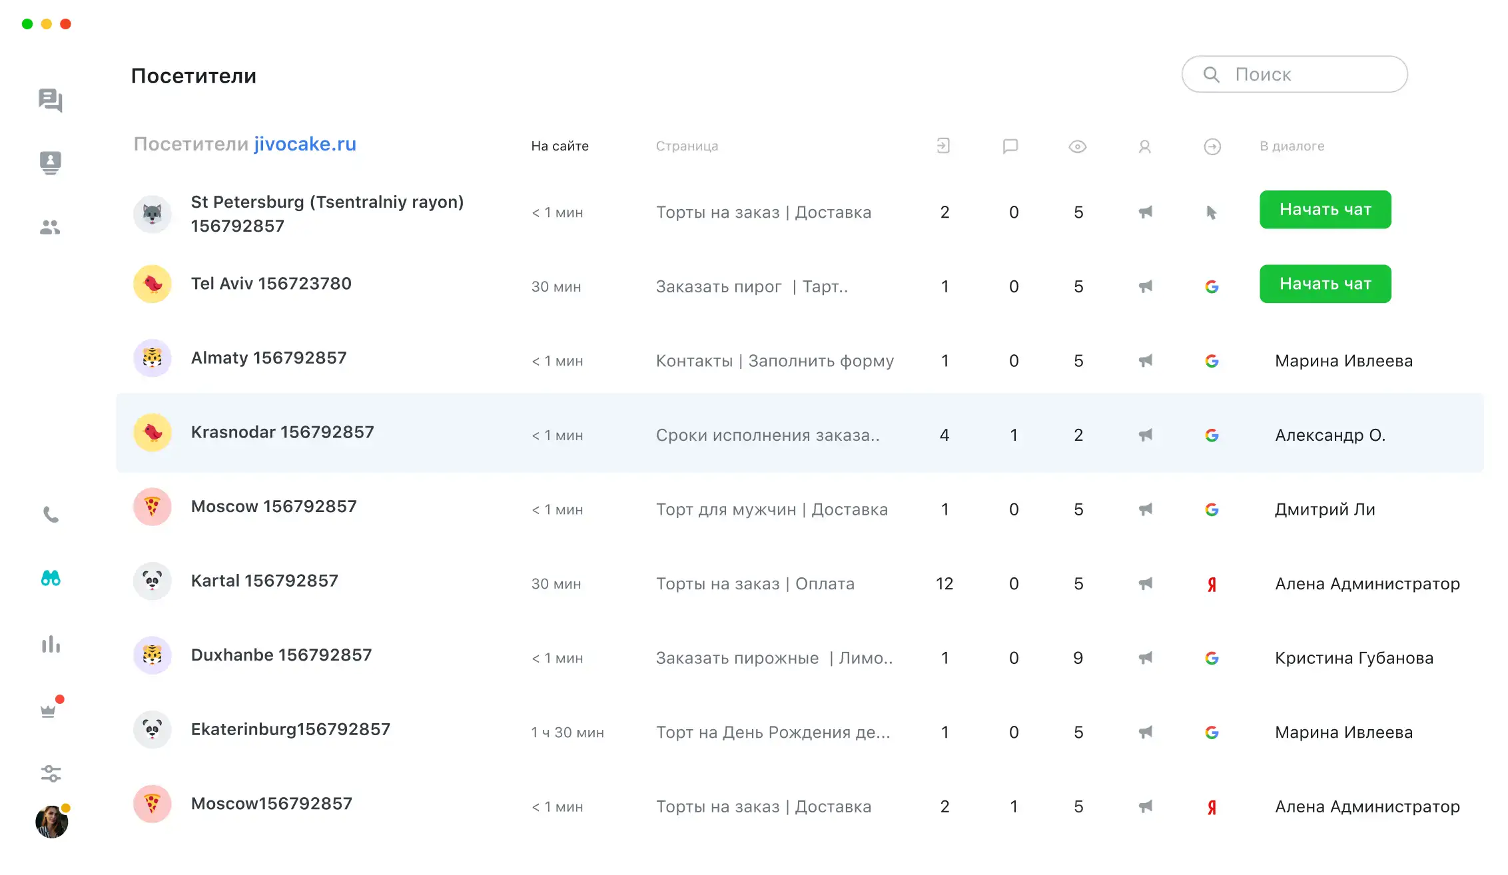The height and width of the screenshot is (875, 1508).
Task: Start chat with St Petersburg visitor
Action: (x=1325, y=210)
